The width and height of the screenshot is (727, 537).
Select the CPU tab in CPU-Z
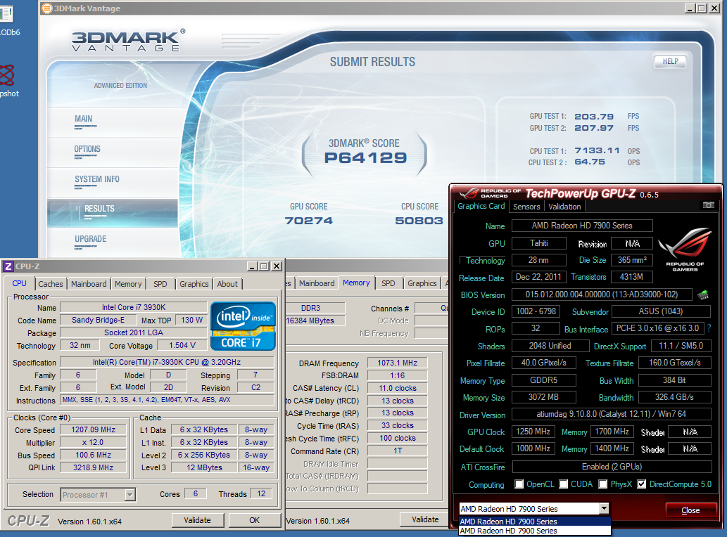pyautogui.click(x=19, y=283)
